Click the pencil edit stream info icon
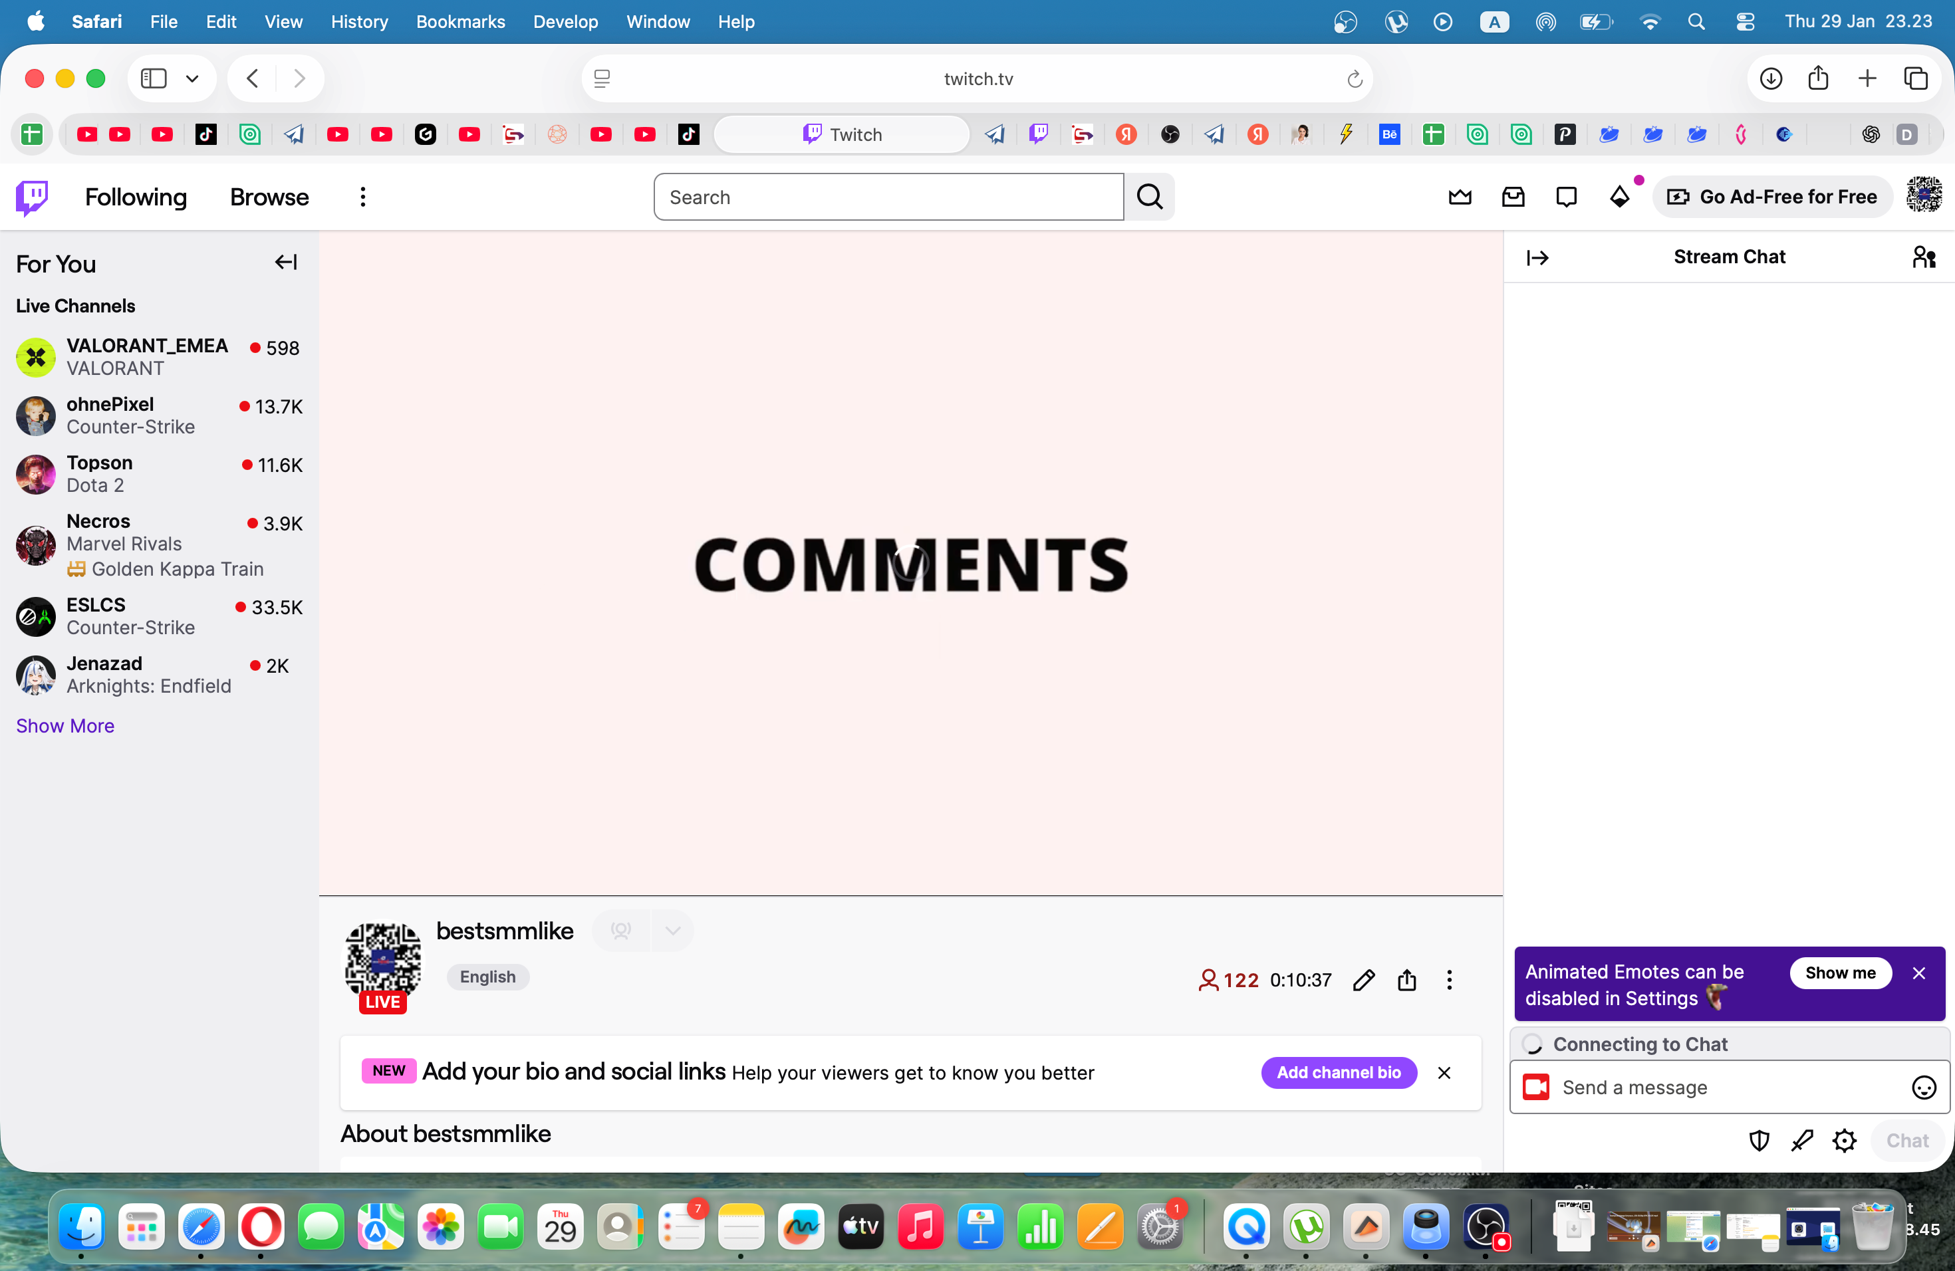The width and height of the screenshot is (1955, 1271). (x=1364, y=981)
